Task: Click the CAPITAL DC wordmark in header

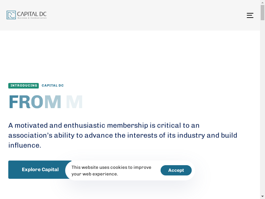Action: [x=32, y=14]
